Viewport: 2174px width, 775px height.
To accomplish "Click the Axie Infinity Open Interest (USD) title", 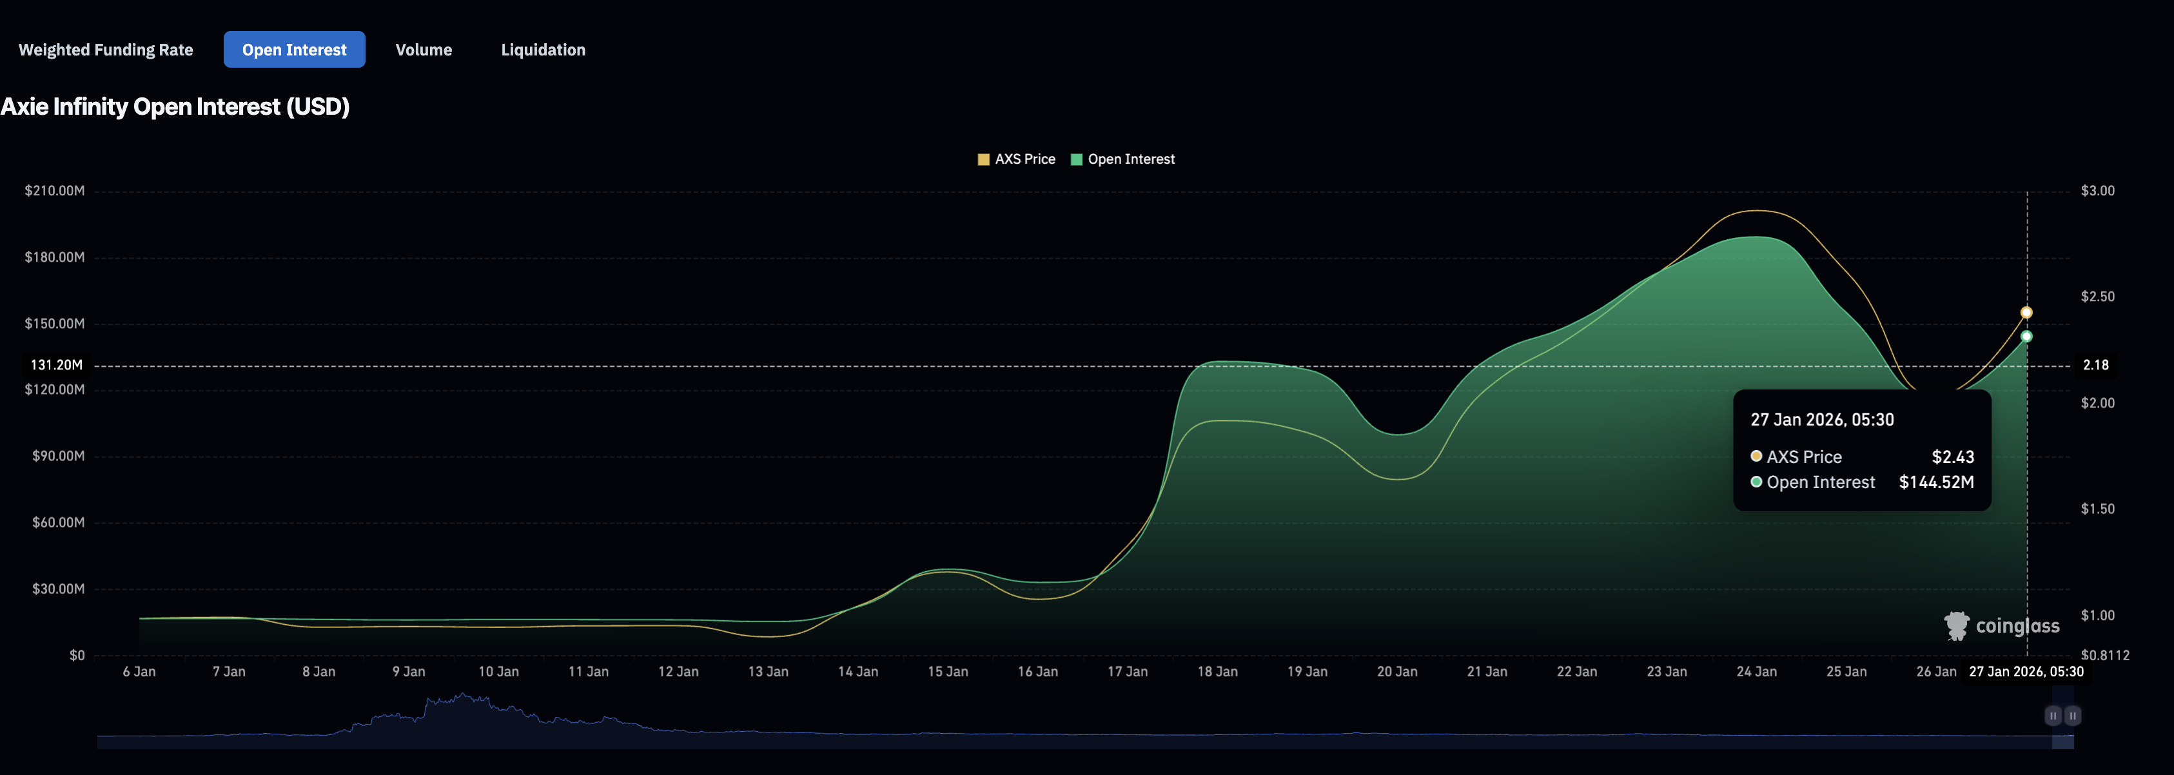I will [175, 107].
